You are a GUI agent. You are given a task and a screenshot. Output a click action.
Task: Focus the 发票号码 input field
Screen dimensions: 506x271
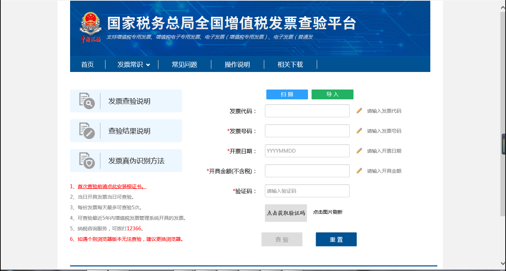(x=307, y=131)
